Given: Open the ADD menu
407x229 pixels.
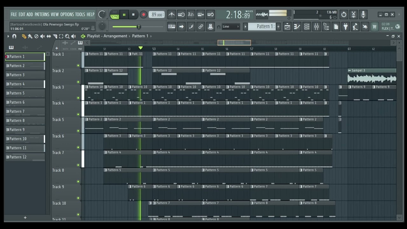Looking at the screenshot, I should [30, 15].
